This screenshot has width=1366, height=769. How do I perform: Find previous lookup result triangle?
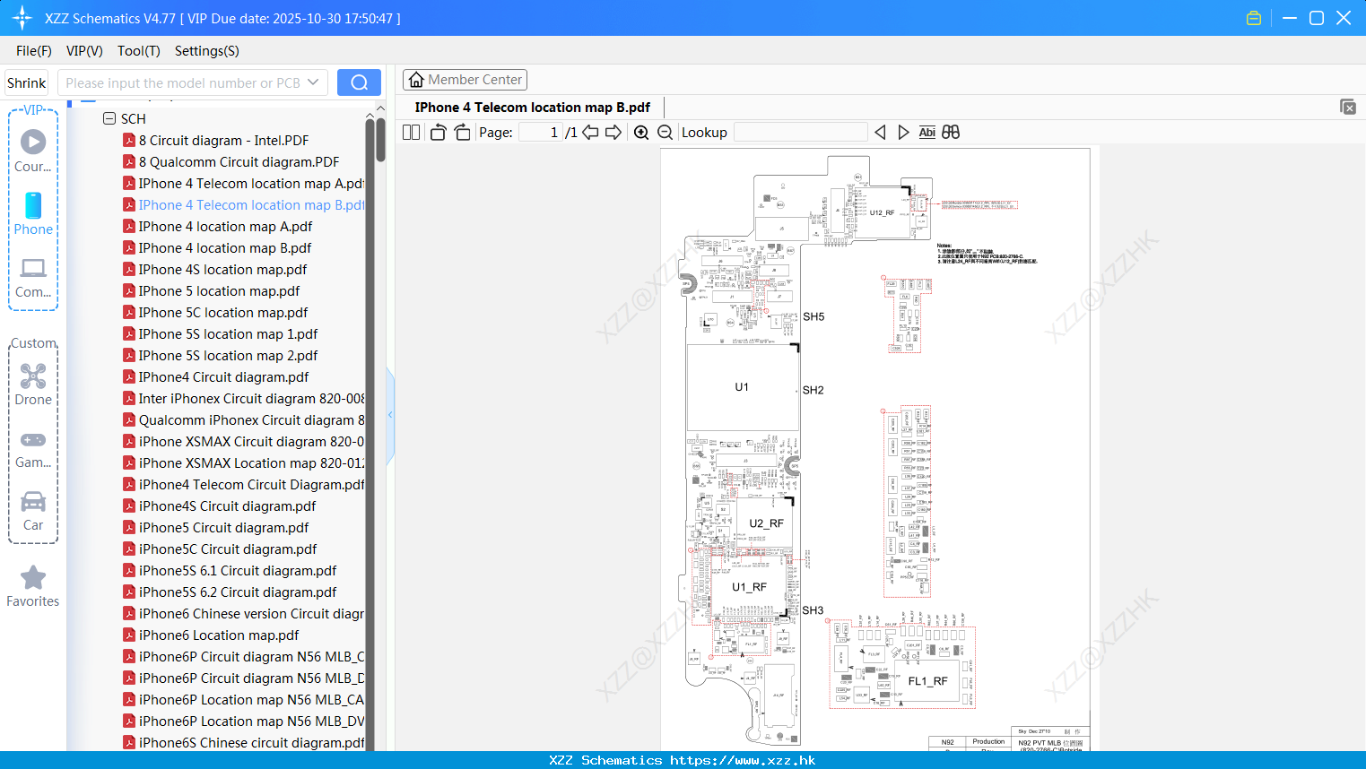(x=880, y=133)
